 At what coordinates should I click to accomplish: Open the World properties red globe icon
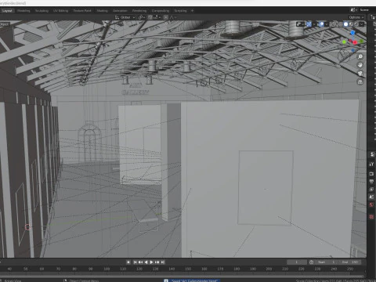(372, 205)
